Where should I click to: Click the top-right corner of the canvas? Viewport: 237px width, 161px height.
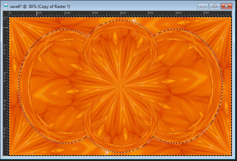[231, 18]
